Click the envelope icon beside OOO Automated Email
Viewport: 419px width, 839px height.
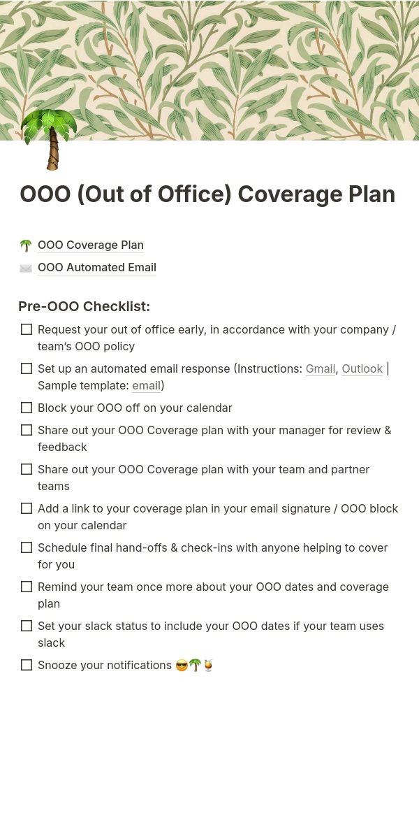[x=26, y=268]
